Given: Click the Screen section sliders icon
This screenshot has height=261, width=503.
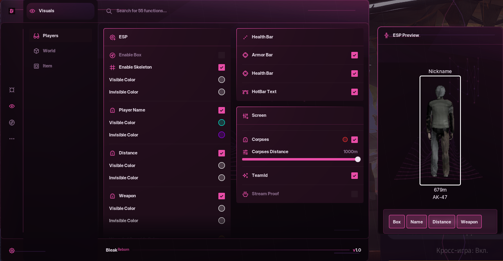Looking at the screenshot, I should coord(245,116).
